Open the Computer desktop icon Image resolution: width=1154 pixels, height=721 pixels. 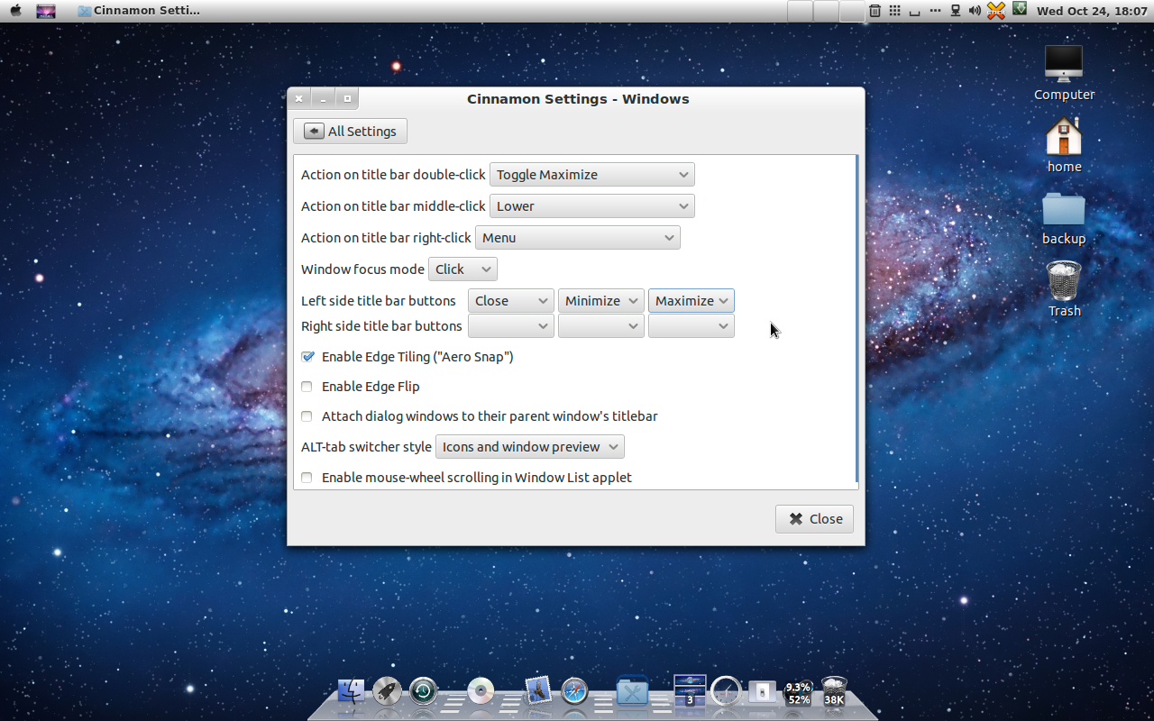coord(1064,72)
